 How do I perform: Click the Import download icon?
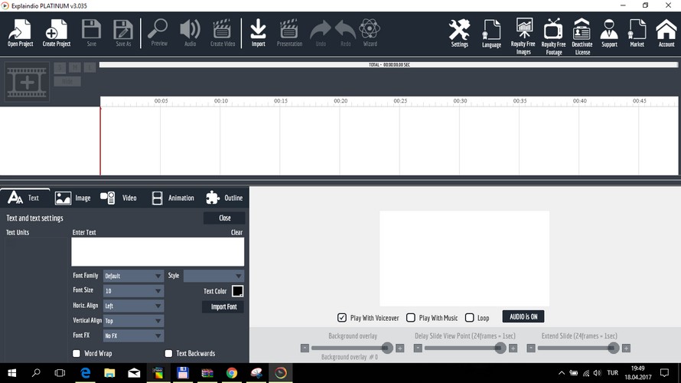258,33
